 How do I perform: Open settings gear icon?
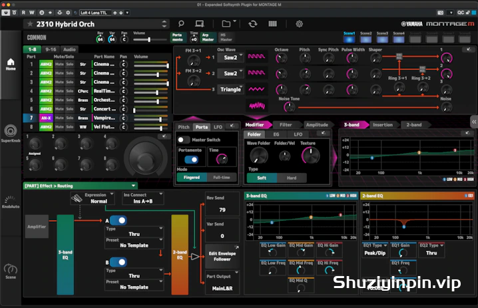[300, 24]
